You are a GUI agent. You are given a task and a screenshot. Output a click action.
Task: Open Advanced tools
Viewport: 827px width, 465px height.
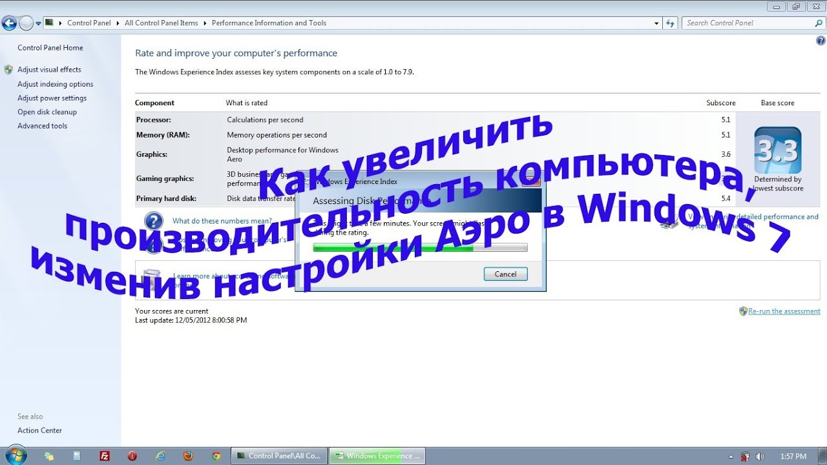pyautogui.click(x=42, y=126)
